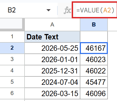Screen dimensions: 117x101
Task: Select row 5 header
Action: pyautogui.click(x=12, y=82)
